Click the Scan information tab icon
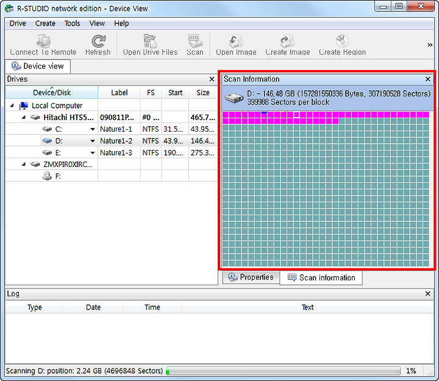 [x=291, y=277]
